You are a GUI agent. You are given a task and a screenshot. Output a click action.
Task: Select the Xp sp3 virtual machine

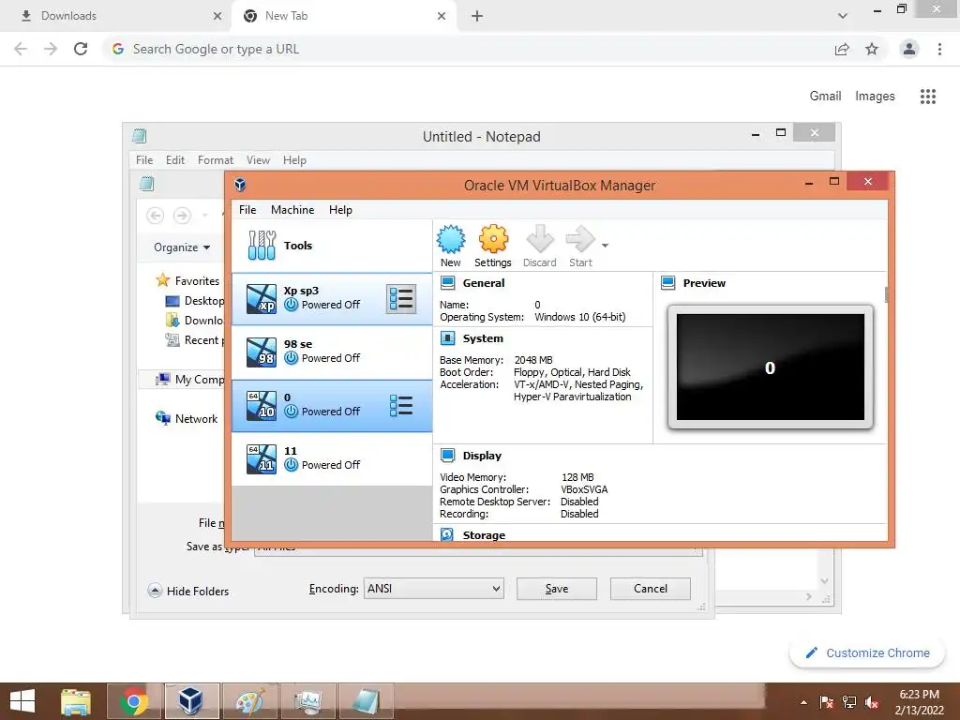coord(332,299)
